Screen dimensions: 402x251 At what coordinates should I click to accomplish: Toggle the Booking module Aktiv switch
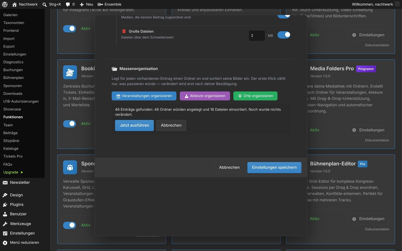point(70,124)
